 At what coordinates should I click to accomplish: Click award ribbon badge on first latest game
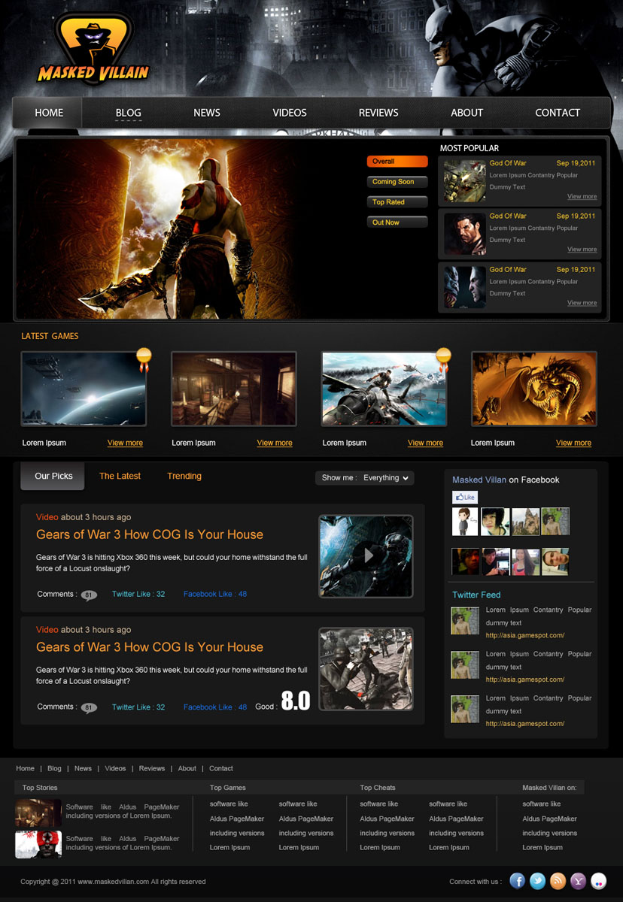click(144, 359)
